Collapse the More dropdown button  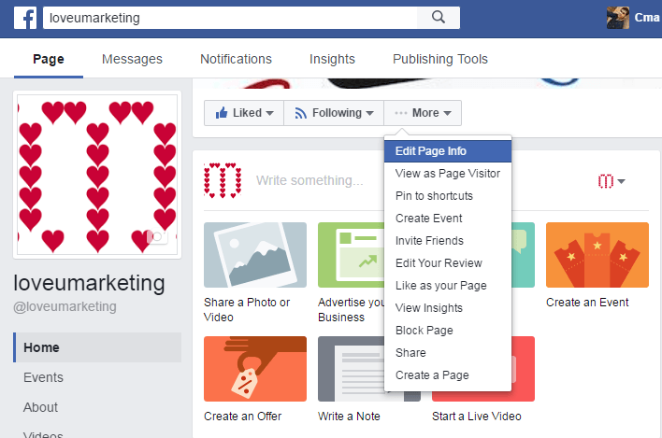tap(423, 113)
